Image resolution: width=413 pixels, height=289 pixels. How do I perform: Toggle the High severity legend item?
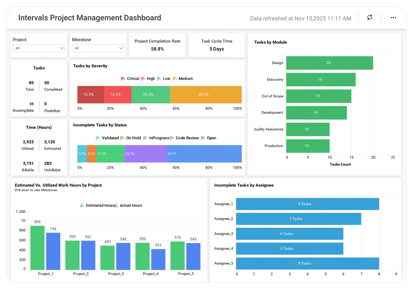pyautogui.click(x=148, y=78)
